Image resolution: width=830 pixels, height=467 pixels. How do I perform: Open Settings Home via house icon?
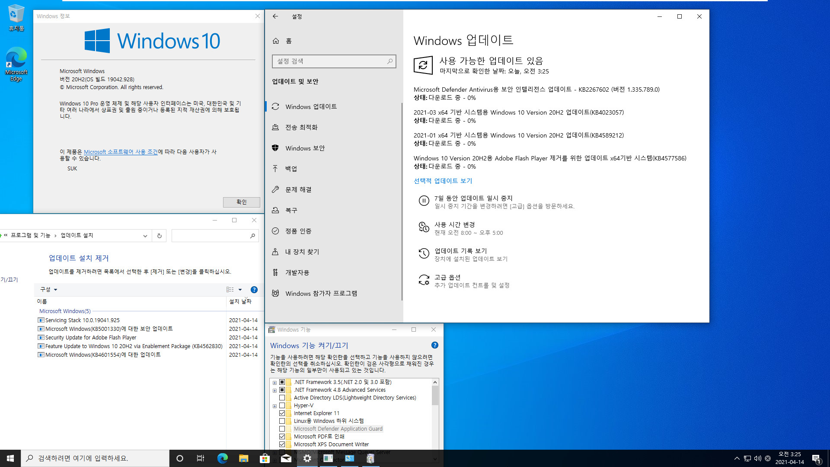(x=276, y=41)
